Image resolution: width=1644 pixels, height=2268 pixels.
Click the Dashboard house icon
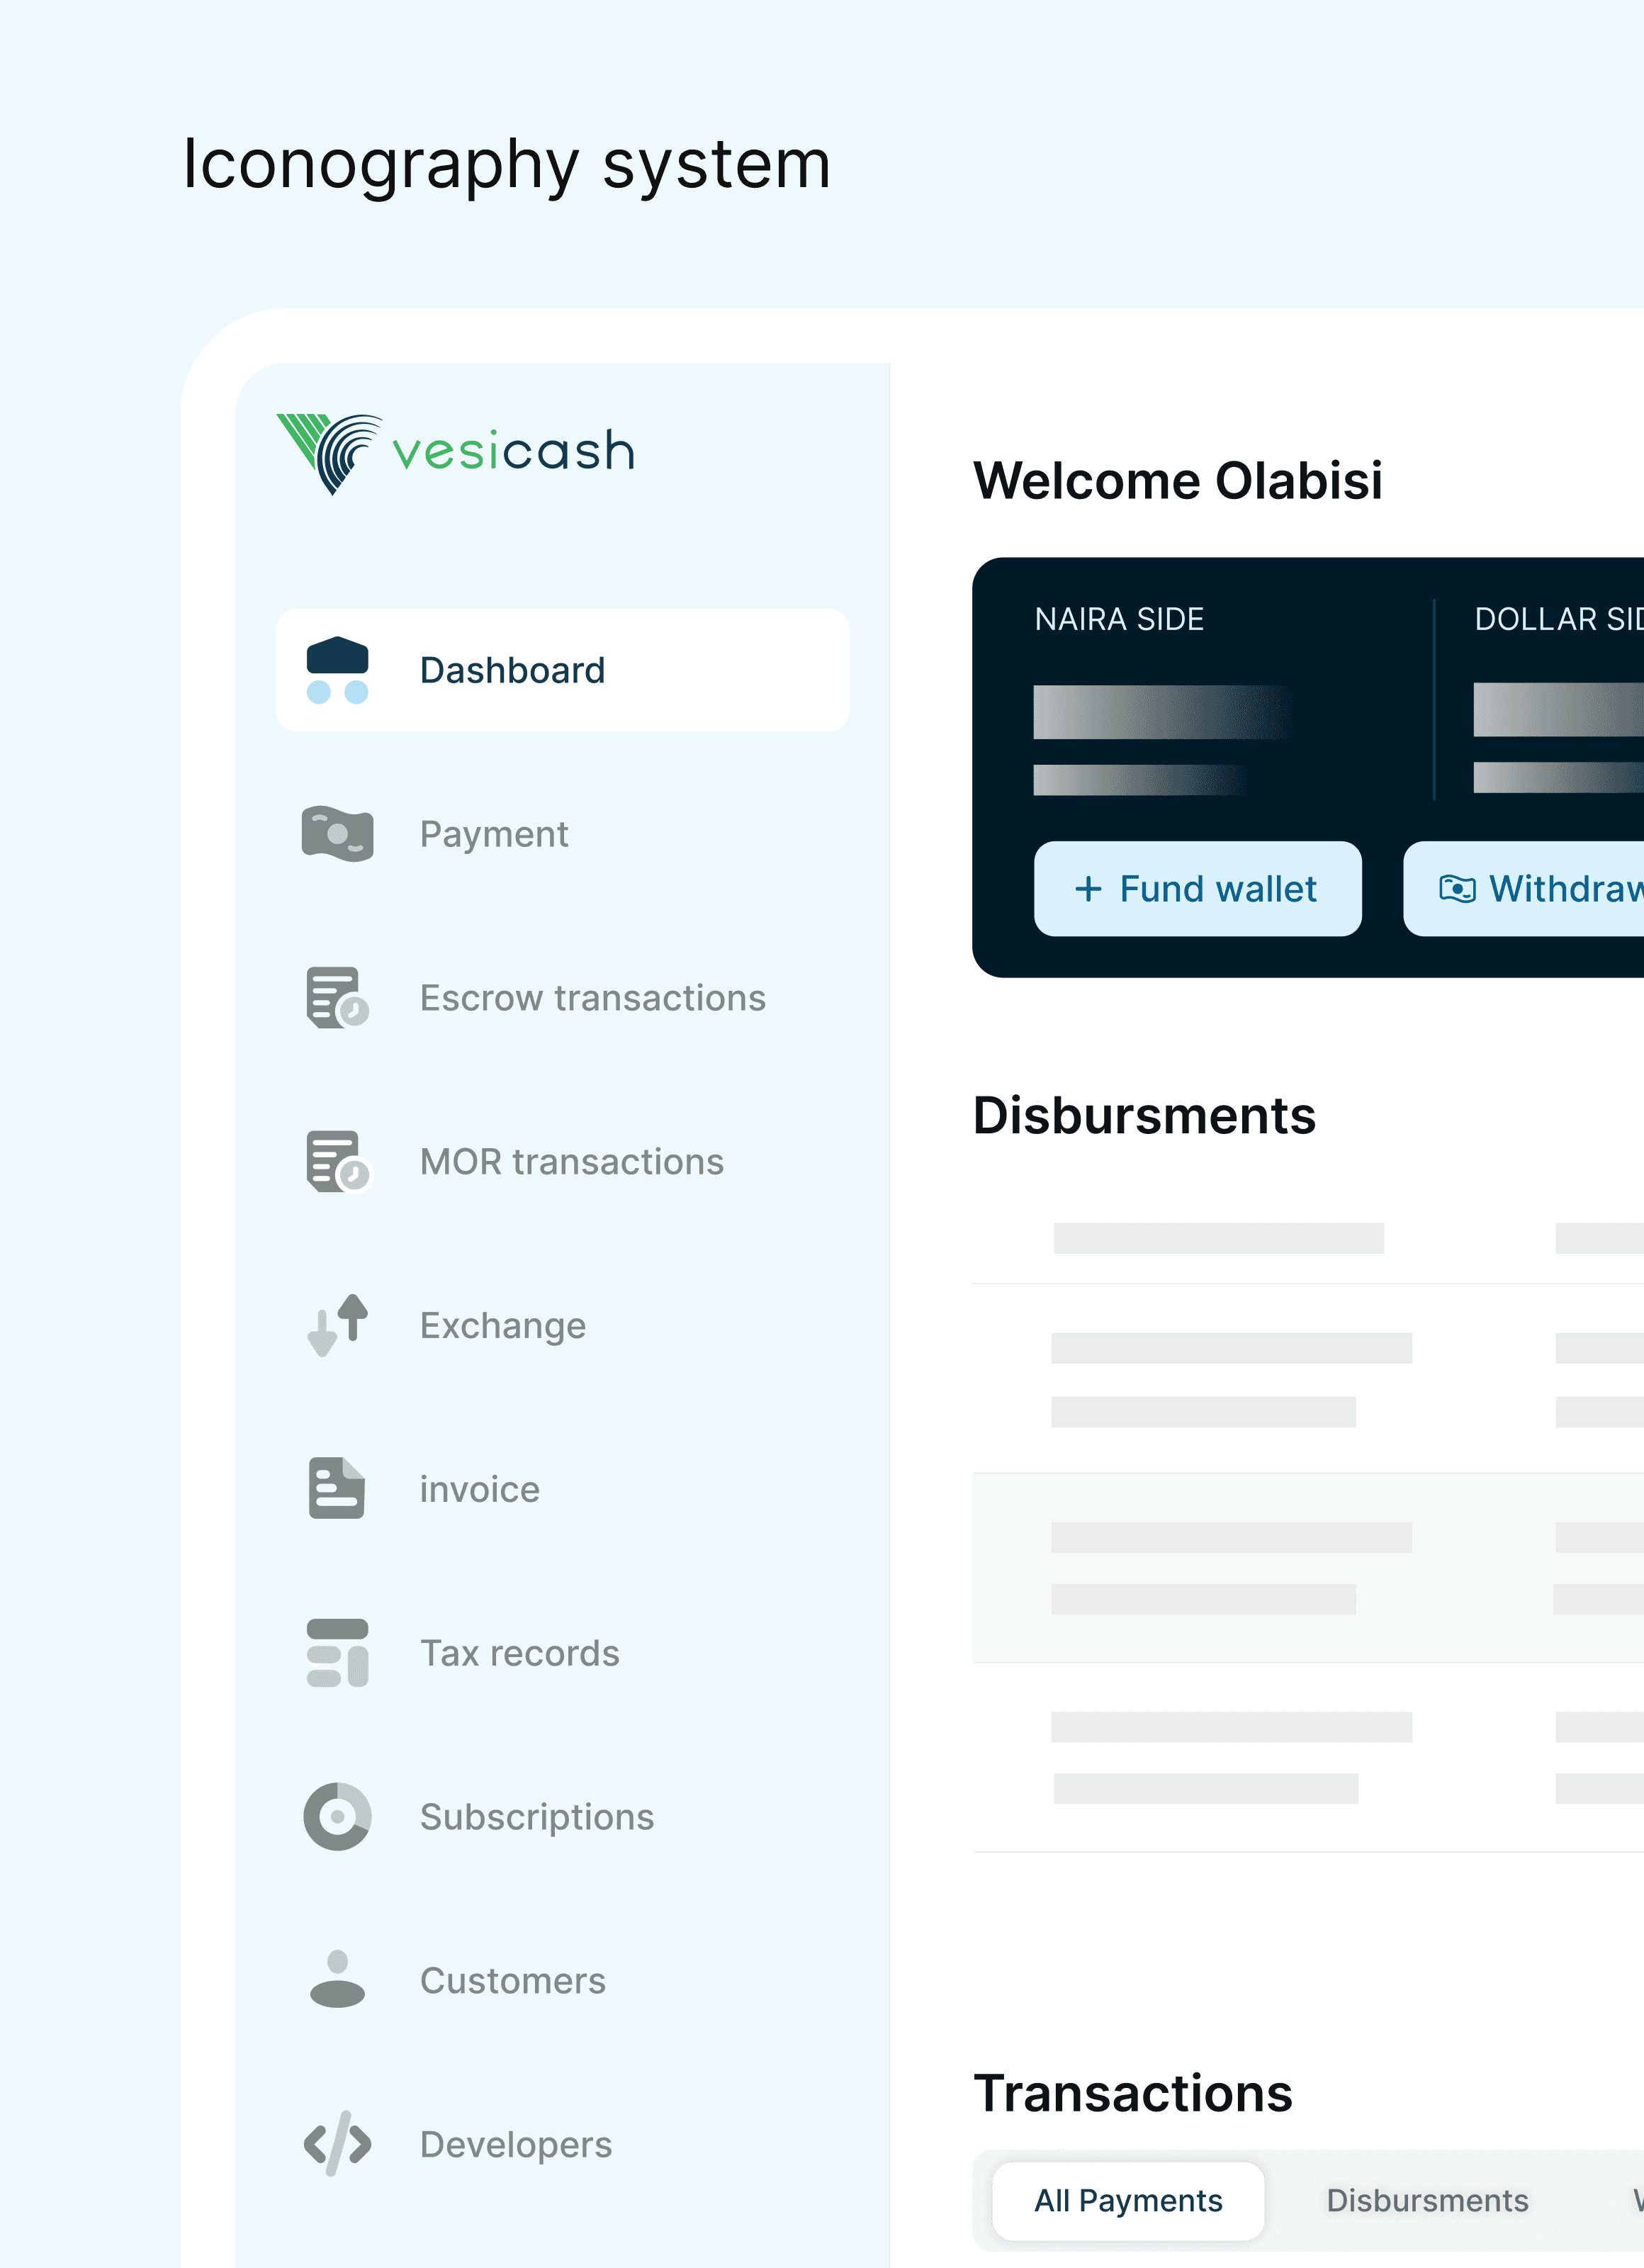[x=337, y=670]
